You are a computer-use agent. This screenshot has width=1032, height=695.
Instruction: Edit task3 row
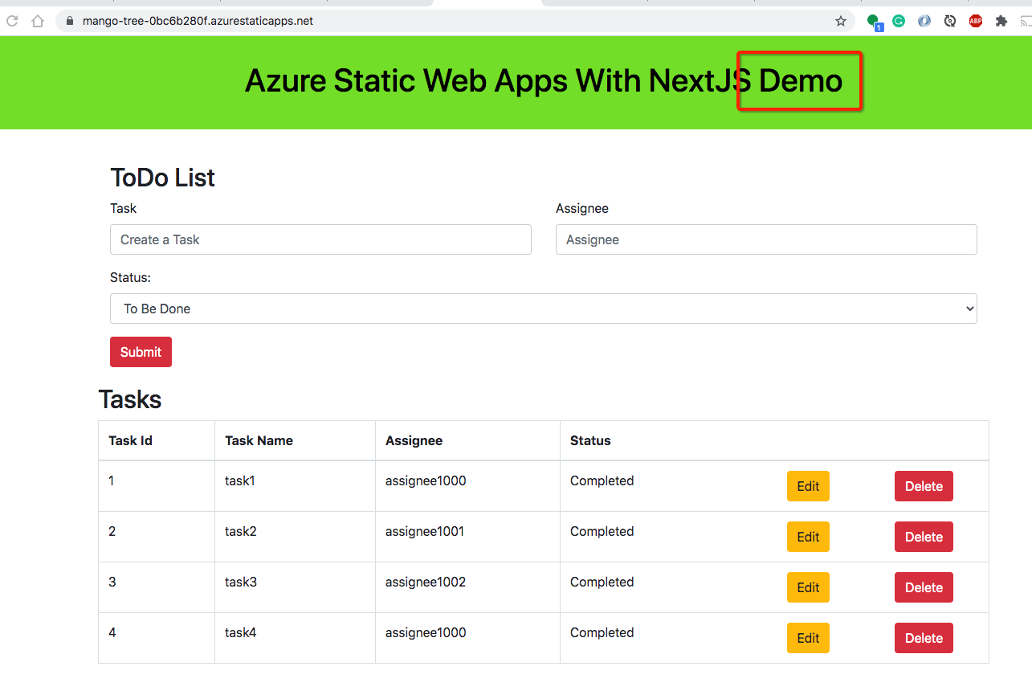tap(808, 587)
